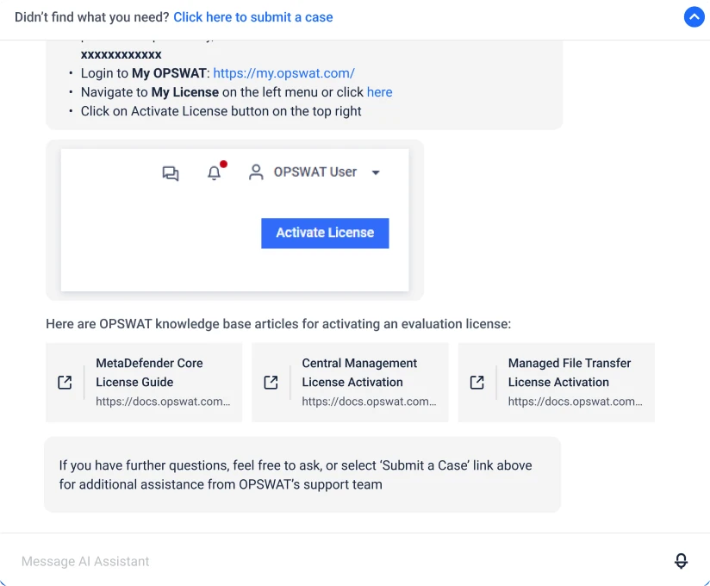Open external link icon for Managed File Transfer
The image size is (710, 586).
476,383
